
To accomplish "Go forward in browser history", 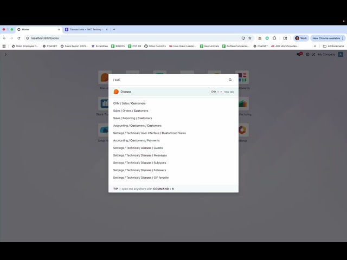I will (11, 38).
